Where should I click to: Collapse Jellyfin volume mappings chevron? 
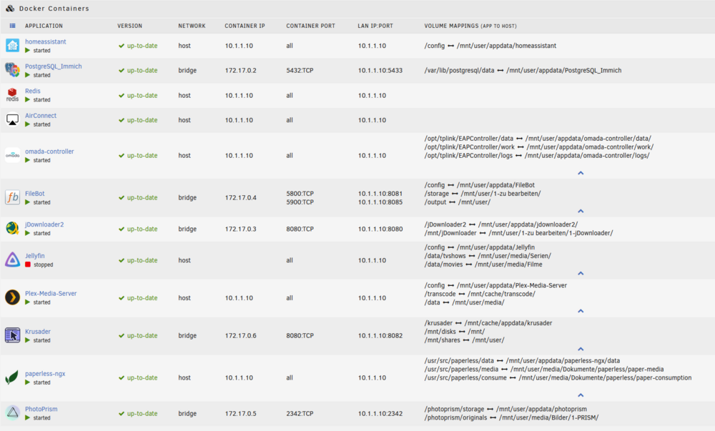point(581,273)
